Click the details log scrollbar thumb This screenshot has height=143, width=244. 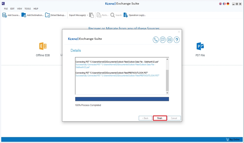point(167,80)
